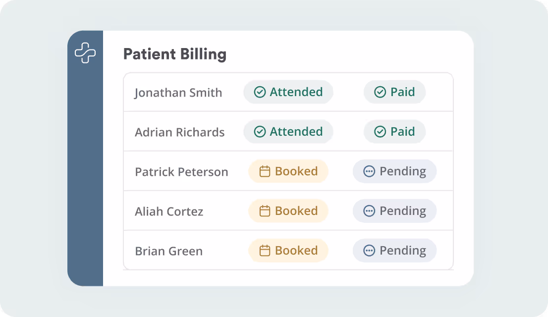The width and height of the screenshot is (548, 317).
Task: Click the Pending label for Brian Green
Action: pos(402,251)
